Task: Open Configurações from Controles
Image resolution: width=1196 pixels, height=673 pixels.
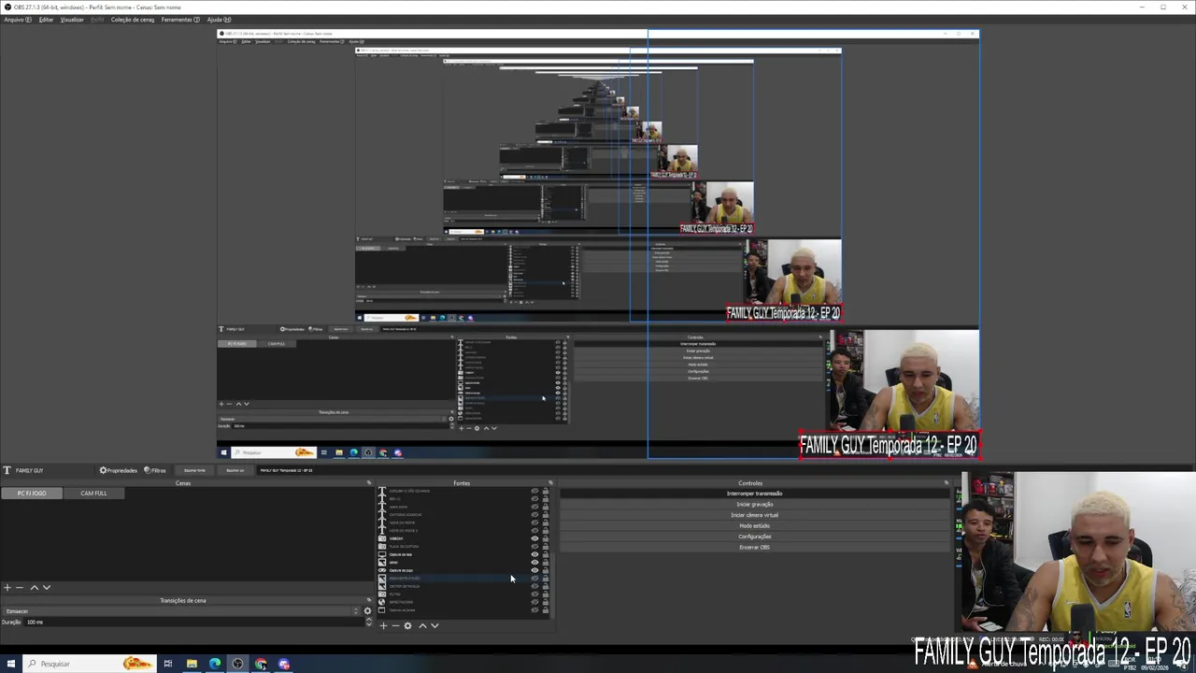Action: click(755, 537)
